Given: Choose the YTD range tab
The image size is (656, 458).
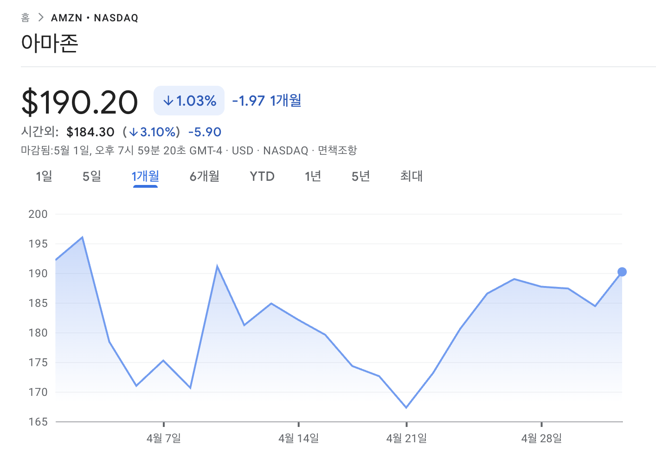Looking at the screenshot, I should pyautogui.click(x=262, y=176).
